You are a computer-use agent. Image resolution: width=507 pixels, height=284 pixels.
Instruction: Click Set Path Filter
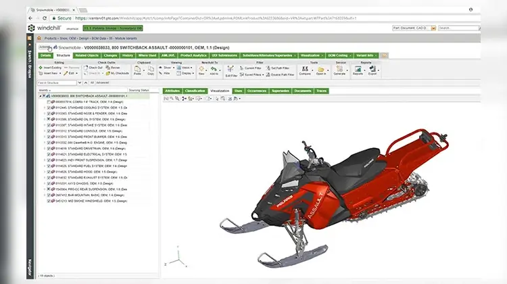(x=278, y=68)
